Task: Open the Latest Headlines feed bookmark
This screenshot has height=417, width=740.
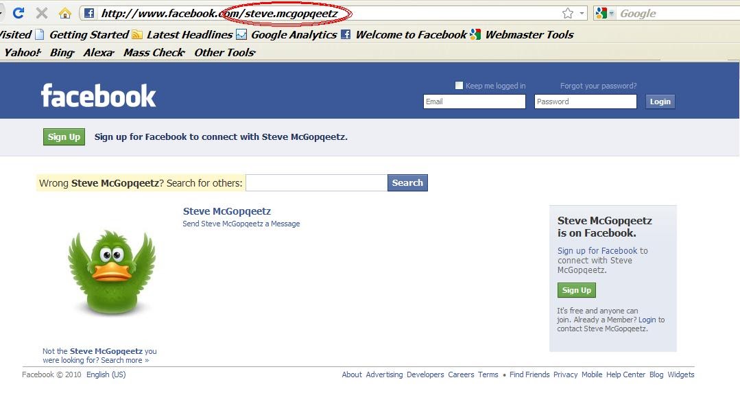Action: coord(182,34)
